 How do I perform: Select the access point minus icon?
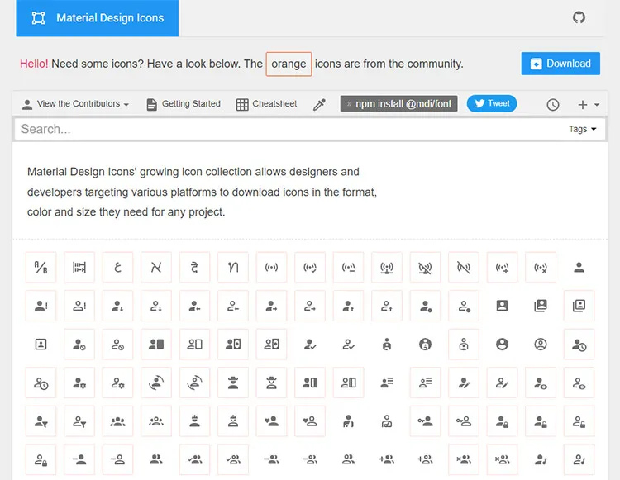(348, 267)
